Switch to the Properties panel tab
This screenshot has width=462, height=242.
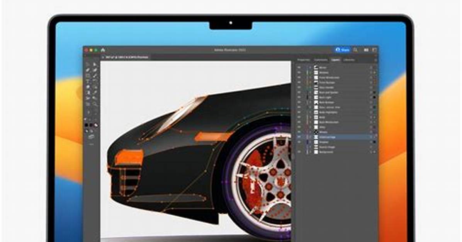[x=304, y=60]
